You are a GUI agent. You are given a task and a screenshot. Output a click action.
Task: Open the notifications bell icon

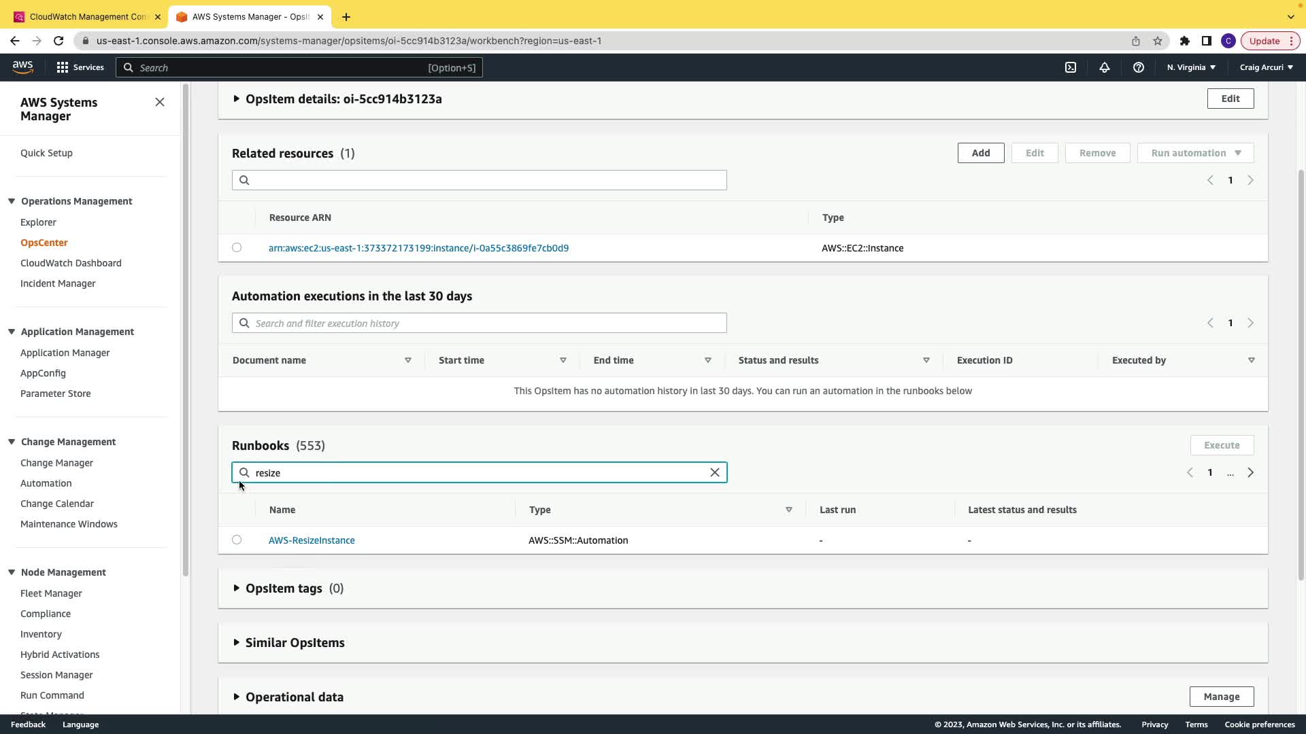click(x=1105, y=67)
